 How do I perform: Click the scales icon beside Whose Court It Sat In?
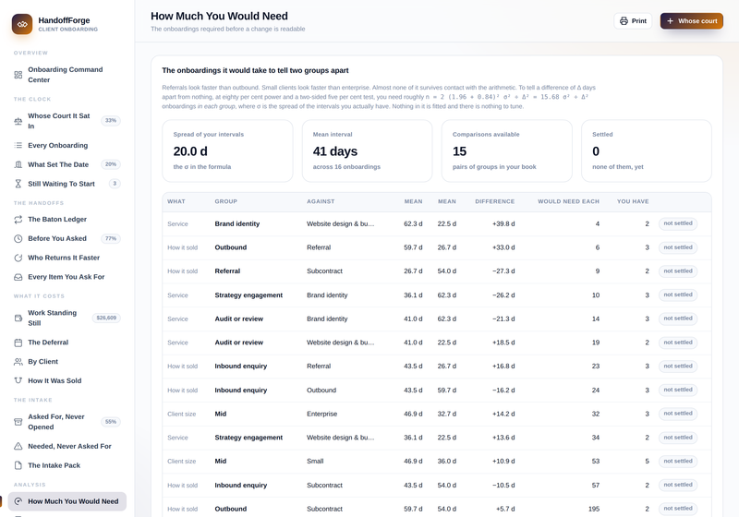coord(18,121)
